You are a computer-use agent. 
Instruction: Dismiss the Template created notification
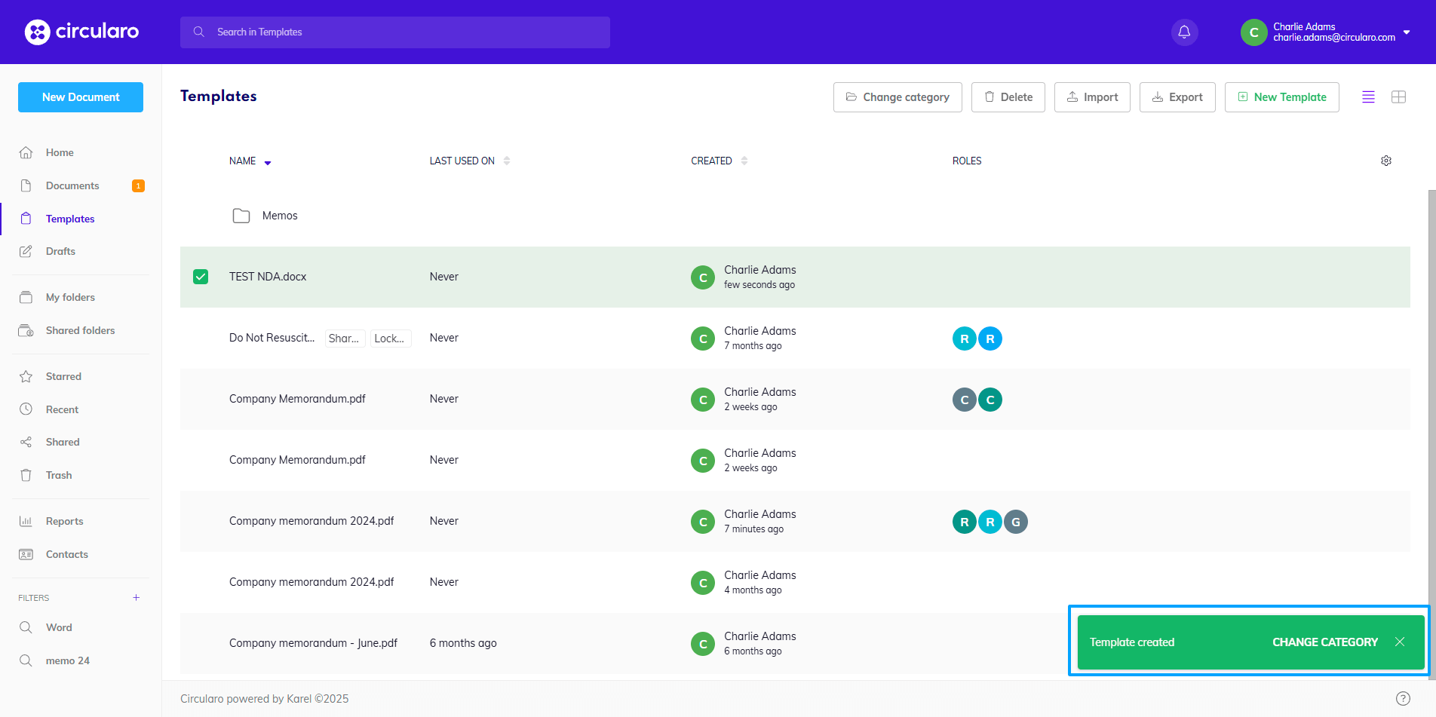1400,642
